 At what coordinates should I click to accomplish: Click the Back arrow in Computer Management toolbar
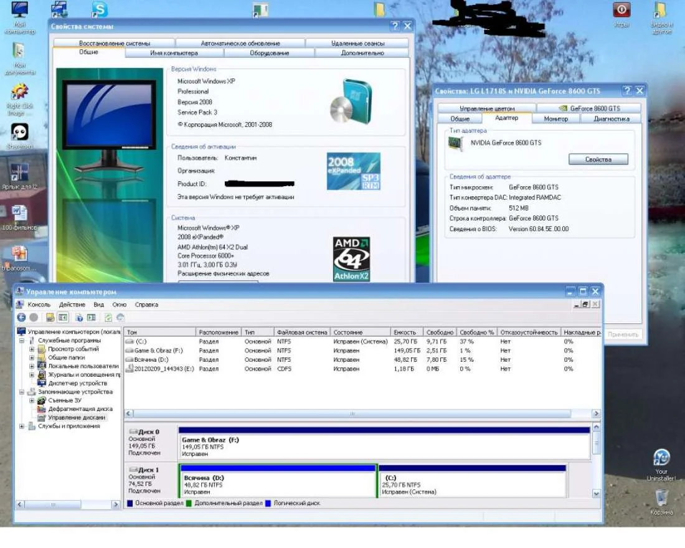[x=21, y=318]
